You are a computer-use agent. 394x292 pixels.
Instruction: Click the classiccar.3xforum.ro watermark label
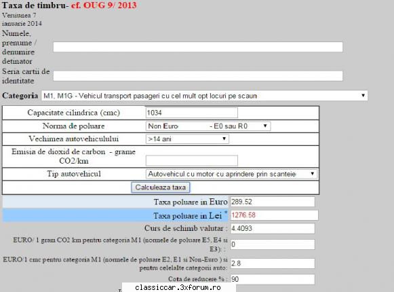[x=178, y=287]
